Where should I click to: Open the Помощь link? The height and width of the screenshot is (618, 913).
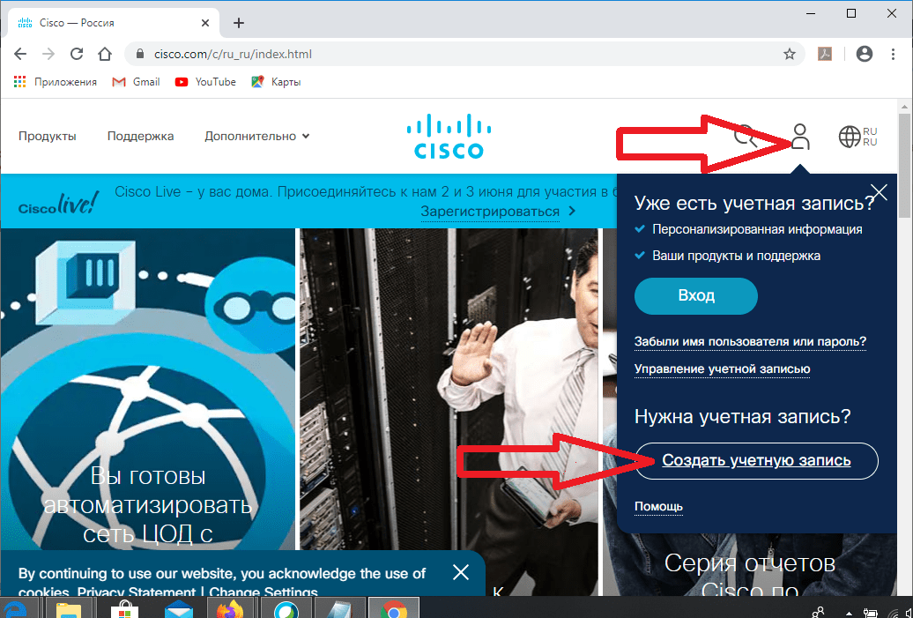point(658,507)
